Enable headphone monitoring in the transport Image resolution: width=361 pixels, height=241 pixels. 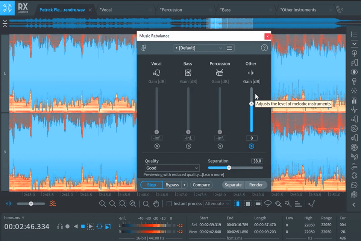[x=60, y=226]
